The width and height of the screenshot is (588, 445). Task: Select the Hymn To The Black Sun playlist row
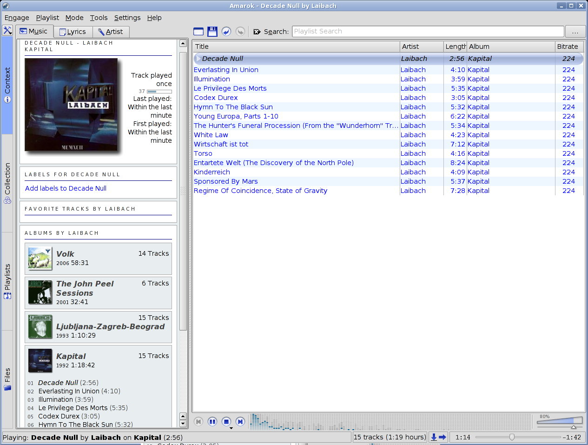[388, 107]
